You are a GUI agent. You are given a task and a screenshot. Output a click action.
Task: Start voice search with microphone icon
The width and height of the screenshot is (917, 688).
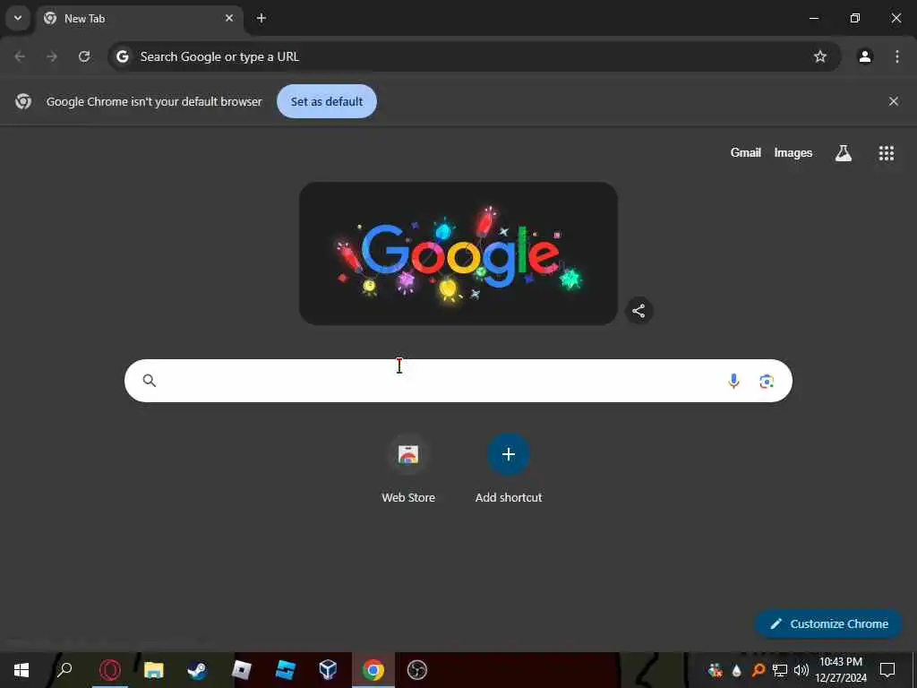click(x=733, y=382)
